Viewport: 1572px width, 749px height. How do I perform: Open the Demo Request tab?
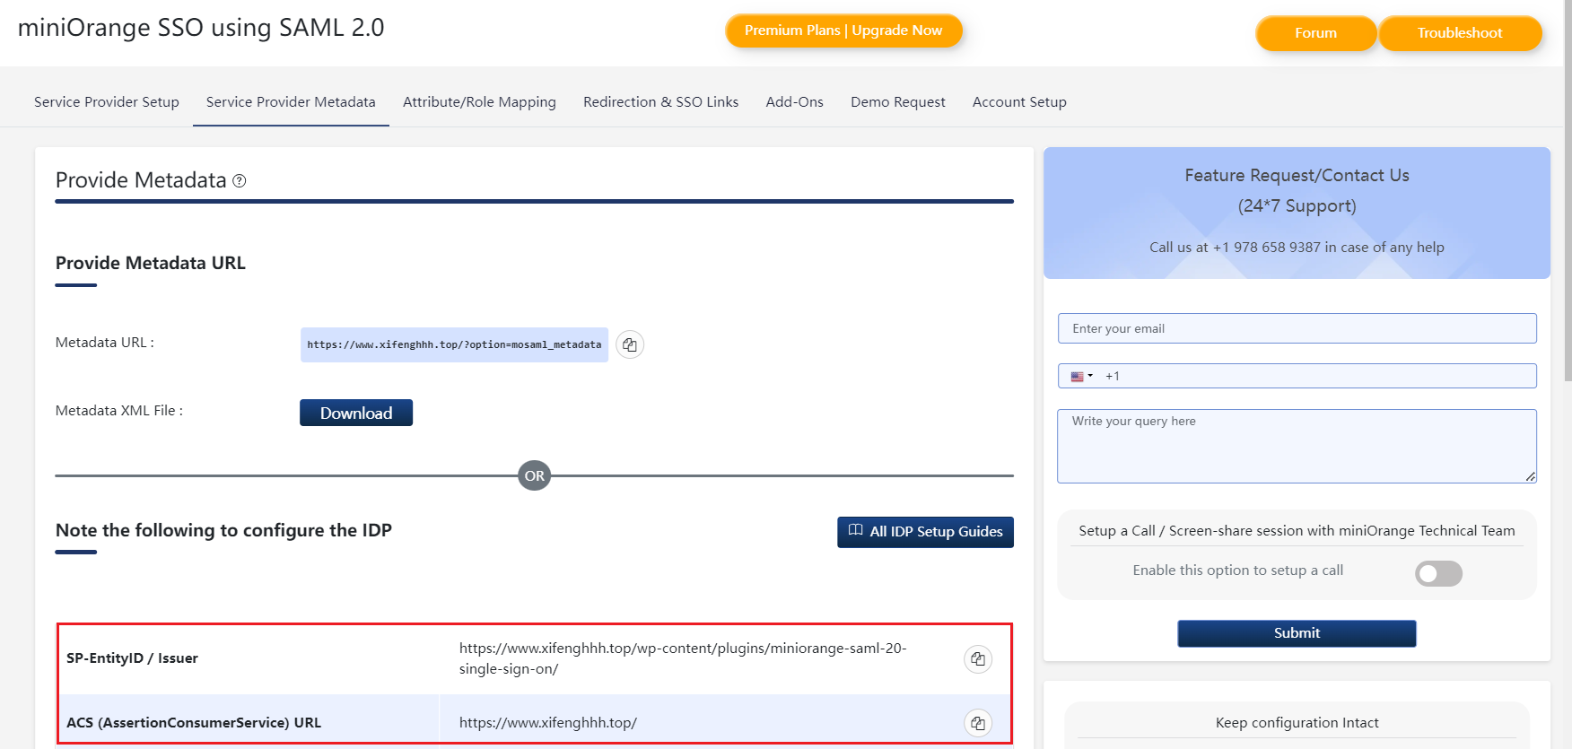pyautogui.click(x=898, y=102)
